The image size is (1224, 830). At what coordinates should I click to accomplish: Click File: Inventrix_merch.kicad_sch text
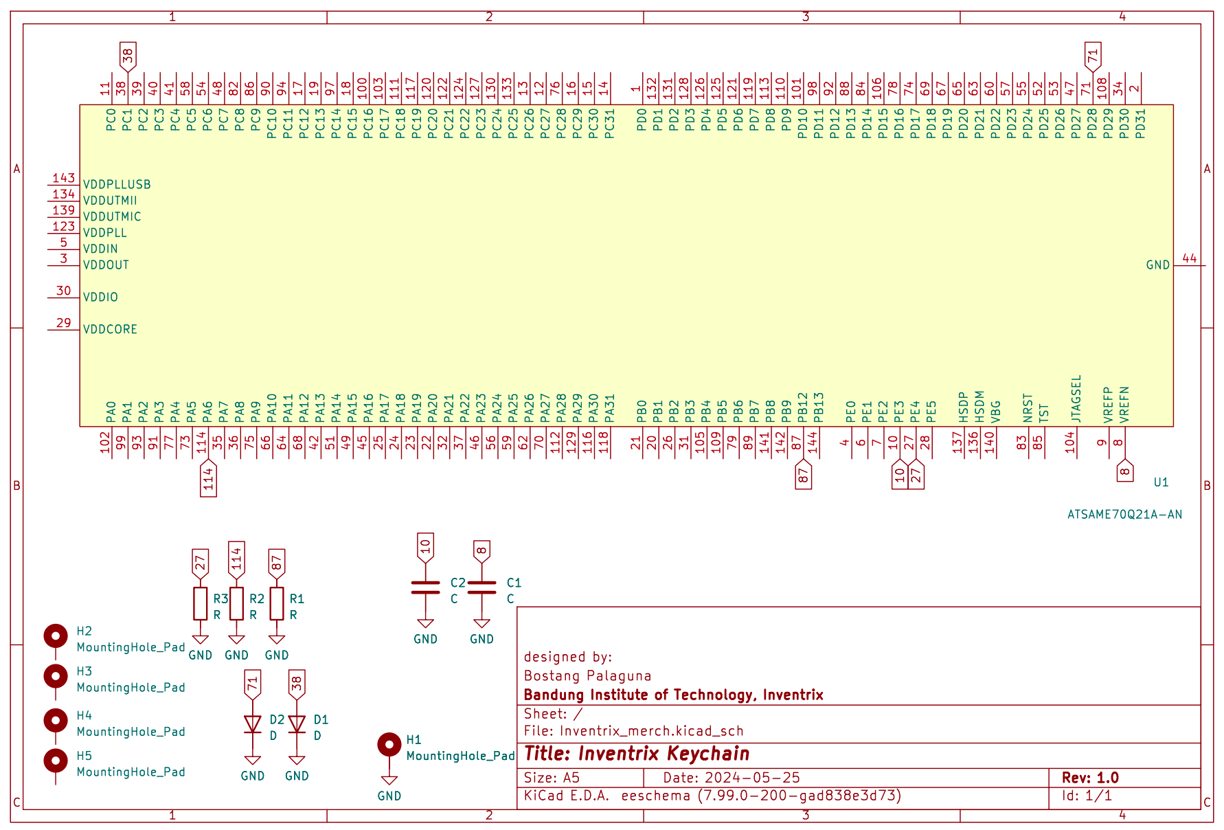coord(633,731)
